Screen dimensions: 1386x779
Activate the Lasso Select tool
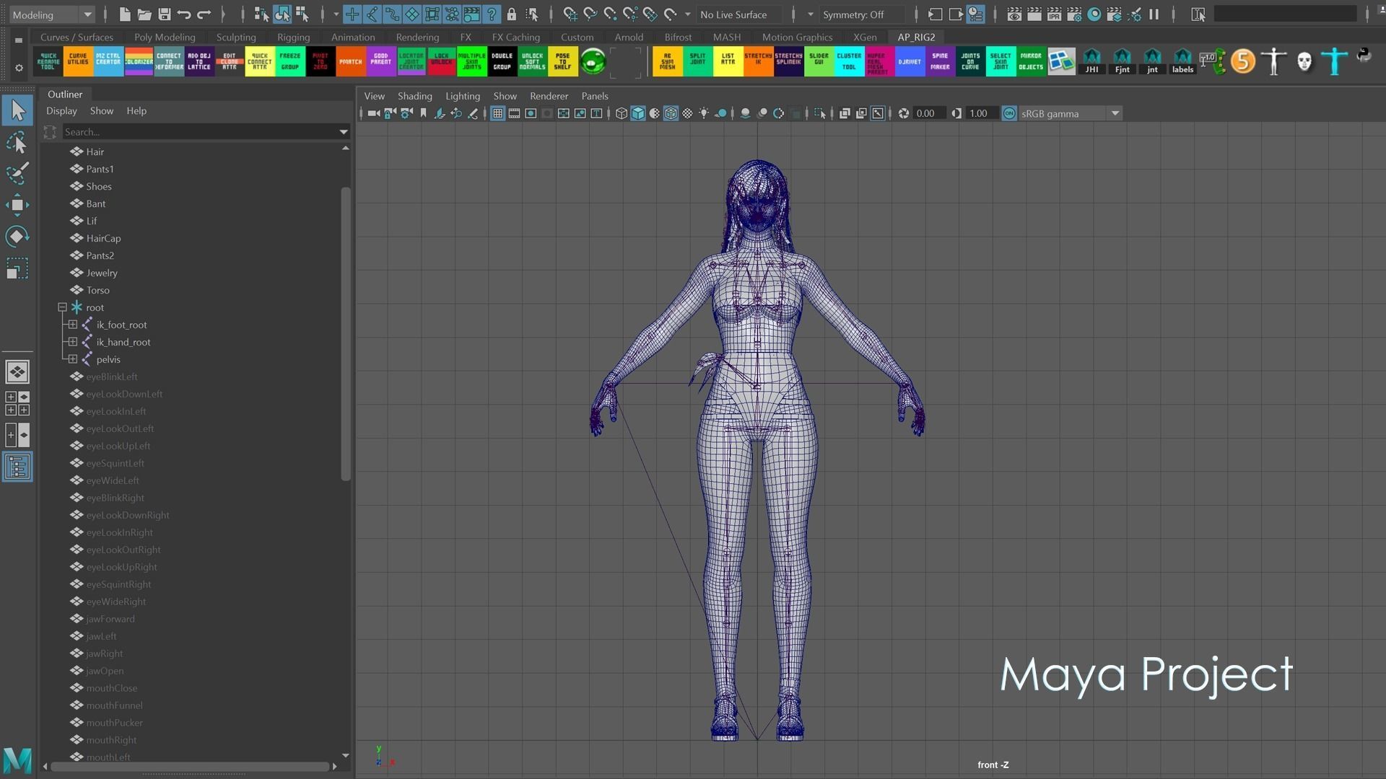tap(17, 142)
